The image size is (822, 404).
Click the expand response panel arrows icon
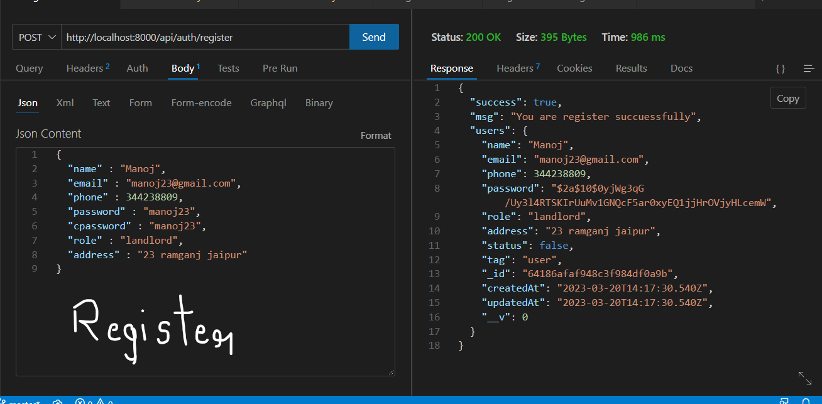tap(804, 378)
